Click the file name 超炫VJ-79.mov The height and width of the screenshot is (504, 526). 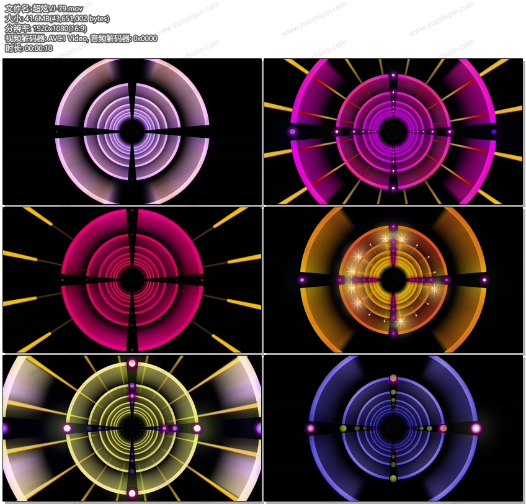point(43,9)
